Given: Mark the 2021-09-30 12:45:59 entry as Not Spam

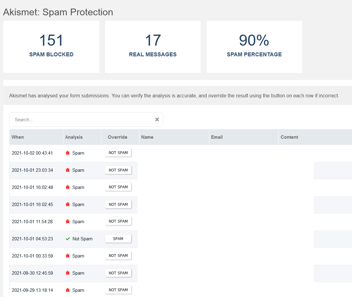Looking at the screenshot, I should click(x=118, y=273).
